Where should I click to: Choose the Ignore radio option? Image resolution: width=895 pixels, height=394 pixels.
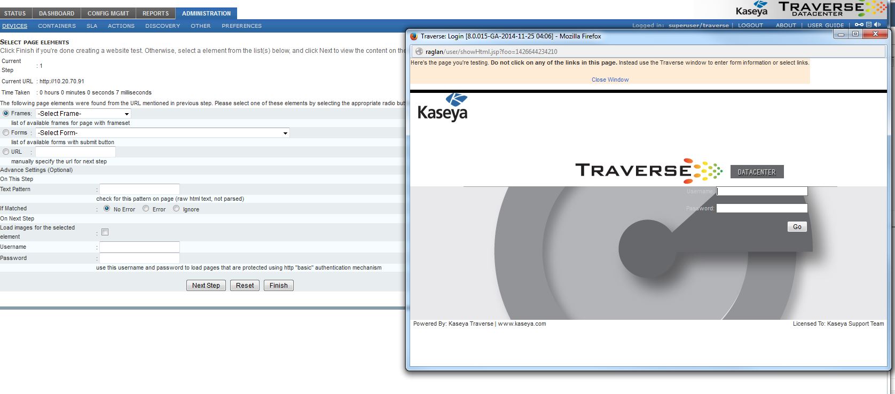pos(176,209)
